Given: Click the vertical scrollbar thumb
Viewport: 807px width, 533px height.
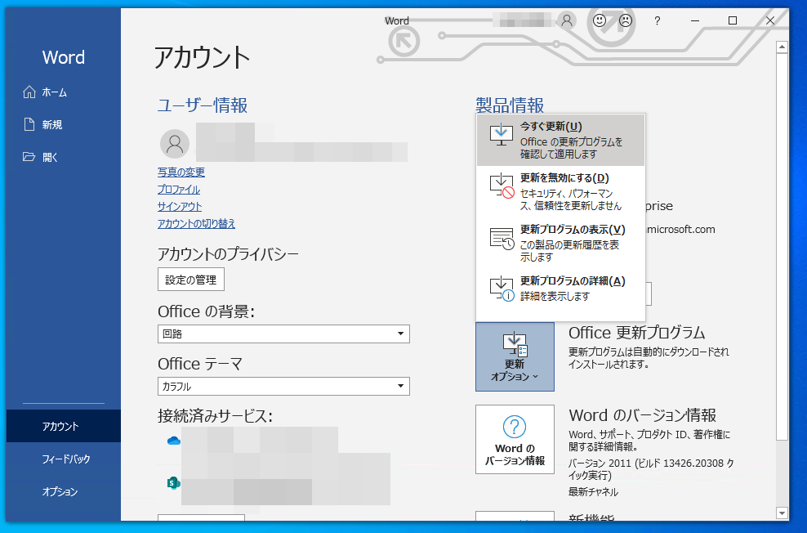Looking at the screenshot, I should [x=782, y=246].
